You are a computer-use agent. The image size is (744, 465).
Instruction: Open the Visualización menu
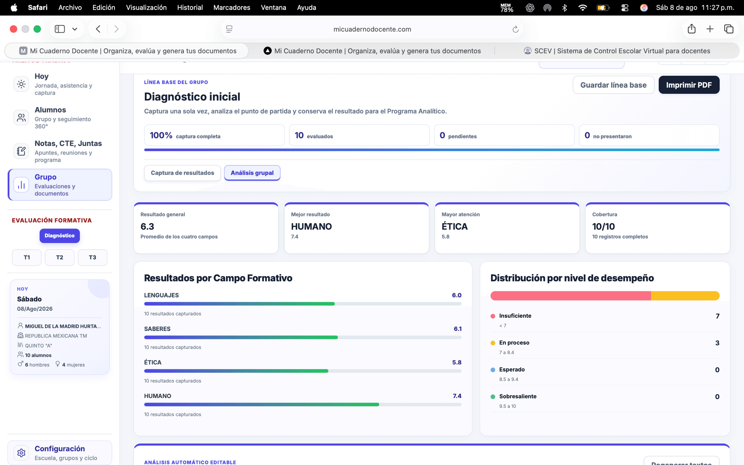coord(146,7)
